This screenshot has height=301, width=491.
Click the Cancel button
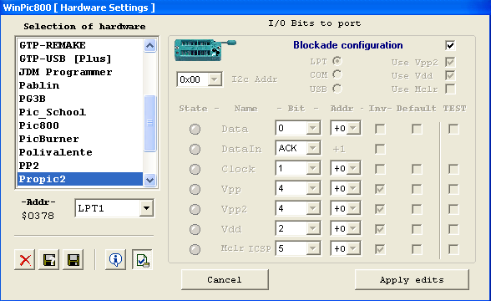[225, 279]
